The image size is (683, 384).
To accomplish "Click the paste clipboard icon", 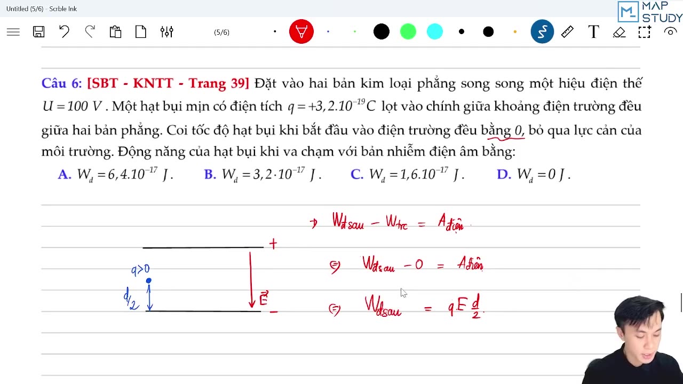I will tap(115, 32).
